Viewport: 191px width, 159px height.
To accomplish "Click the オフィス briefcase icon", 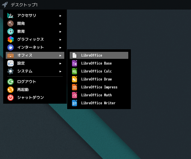I will click(x=11, y=55).
